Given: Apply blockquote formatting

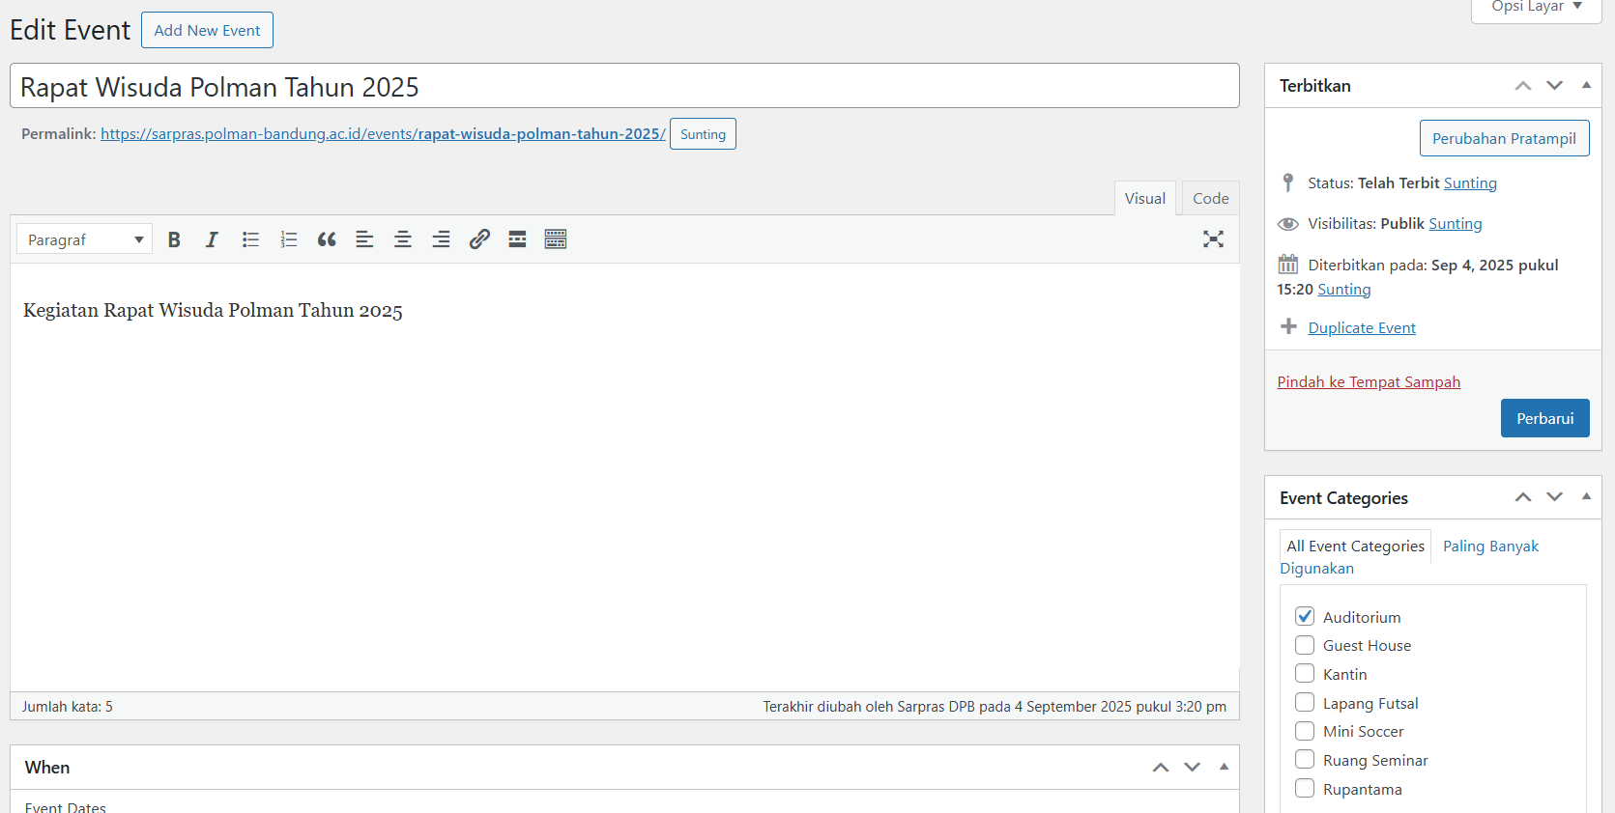Looking at the screenshot, I should point(327,239).
